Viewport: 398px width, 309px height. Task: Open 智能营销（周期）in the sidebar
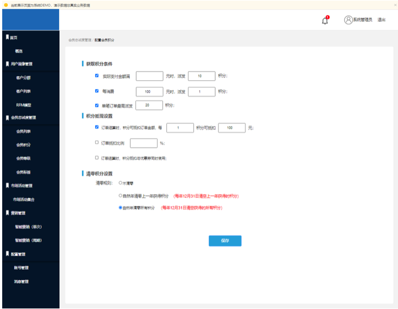[x=28, y=240]
